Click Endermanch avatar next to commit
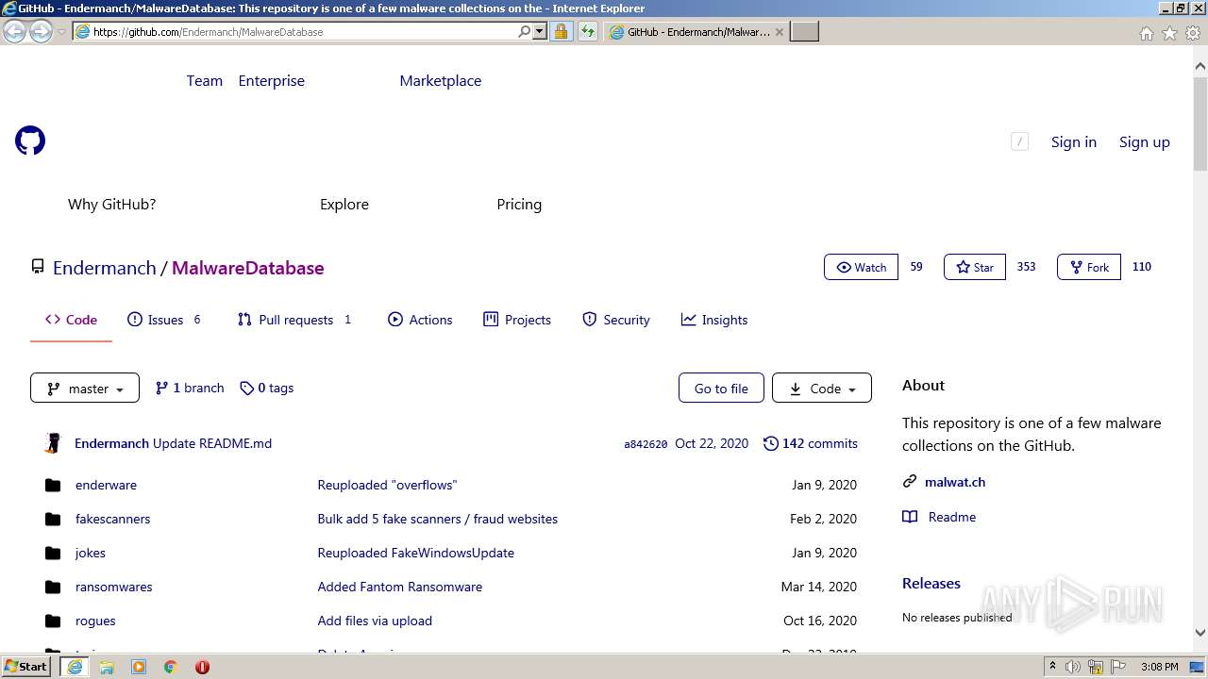 point(54,443)
